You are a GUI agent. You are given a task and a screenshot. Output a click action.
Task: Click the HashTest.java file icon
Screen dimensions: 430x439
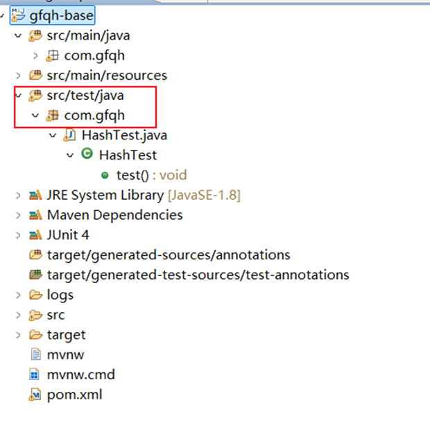[69, 135]
